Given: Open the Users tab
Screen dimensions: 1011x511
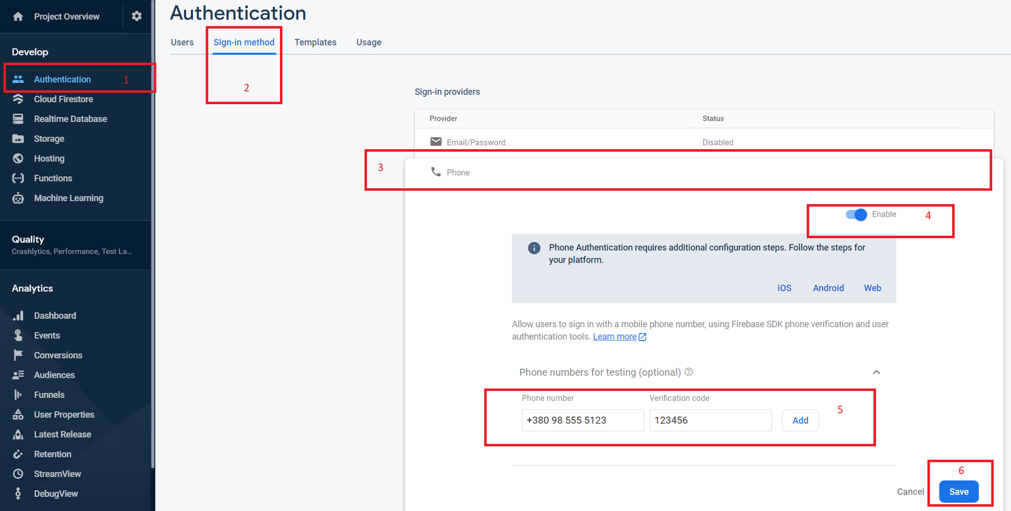Looking at the screenshot, I should coord(182,42).
